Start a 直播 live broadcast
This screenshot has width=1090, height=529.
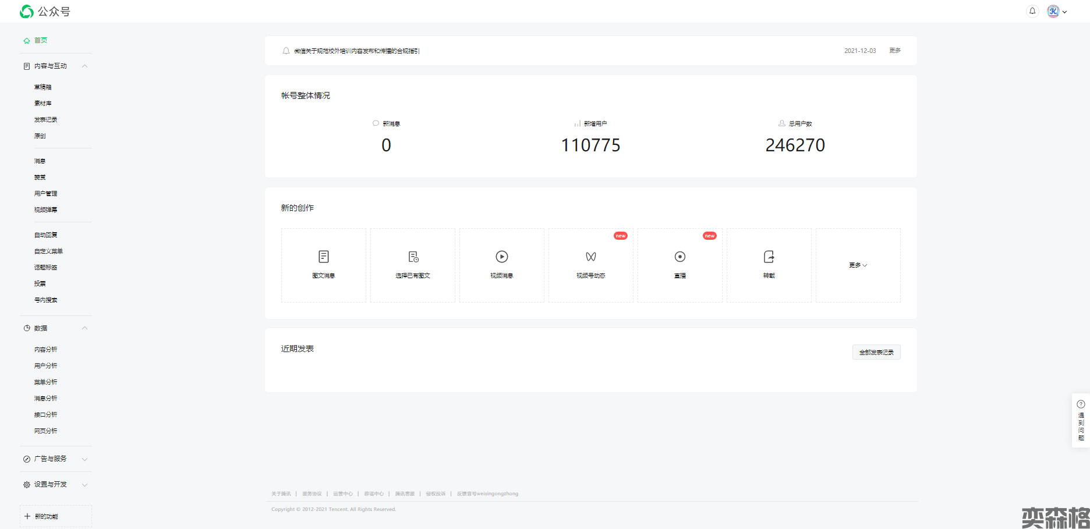pyautogui.click(x=680, y=257)
